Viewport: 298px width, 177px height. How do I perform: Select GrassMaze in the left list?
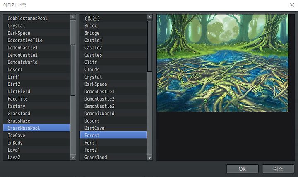pyautogui.click(x=36, y=121)
